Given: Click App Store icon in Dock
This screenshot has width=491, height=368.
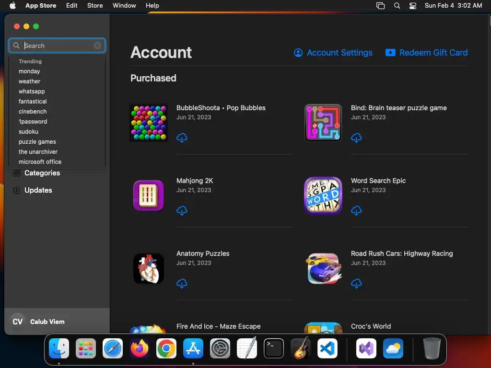Looking at the screenshot, I should (x=193, y=348).
